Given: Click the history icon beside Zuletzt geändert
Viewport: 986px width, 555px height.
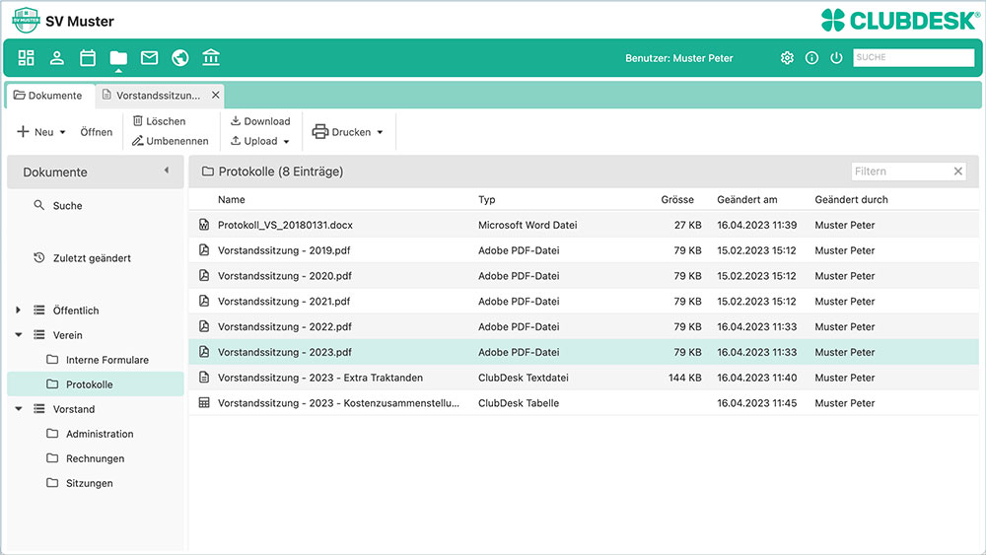Looking at the screenshot, I should point(39,257).
